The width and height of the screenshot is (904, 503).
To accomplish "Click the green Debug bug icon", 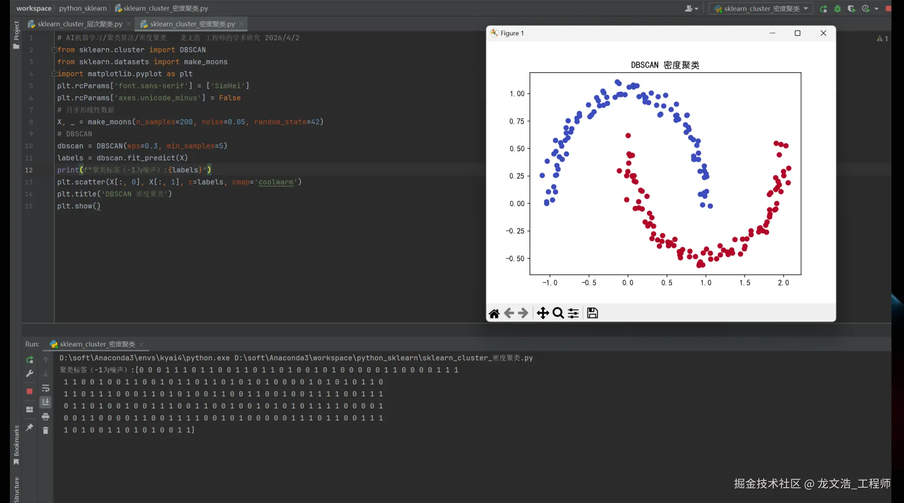I will 837,9.
